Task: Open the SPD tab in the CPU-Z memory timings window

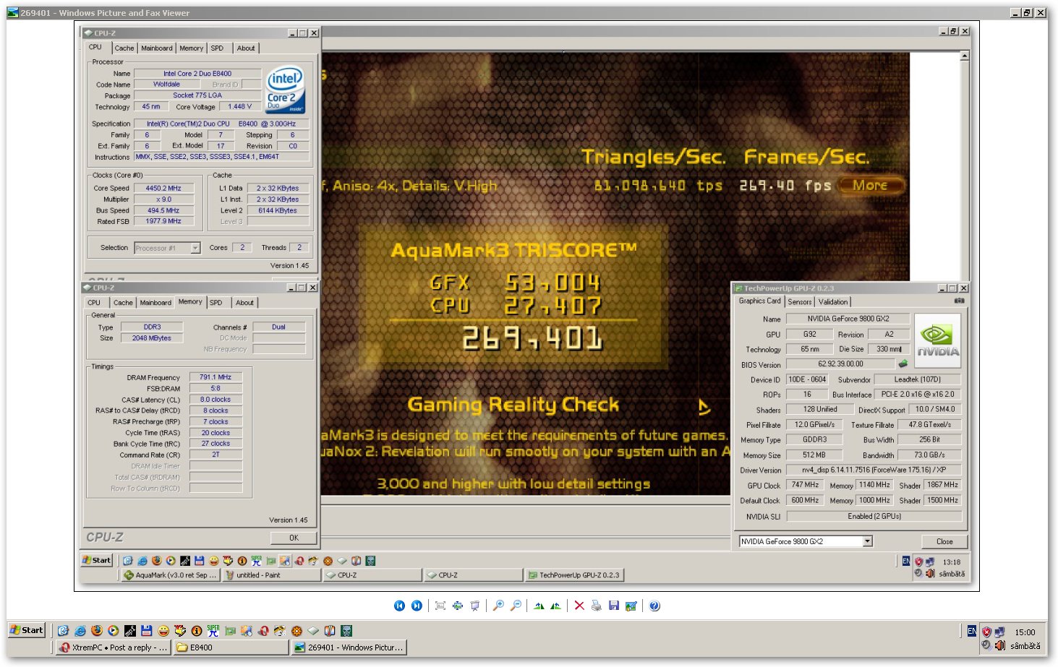Action: click(216, 303)
